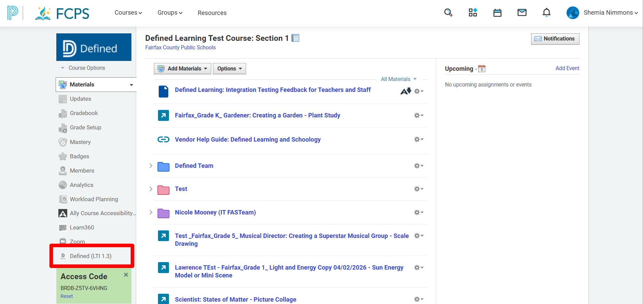Open Vendor Help Guide link
Image resolution: width=643 pixels, height=304 pixels.
tap(247, 140)
